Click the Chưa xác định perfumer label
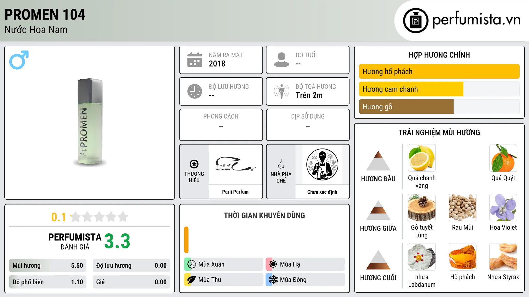Screen dimensions: 529x297 pos(322,192)
